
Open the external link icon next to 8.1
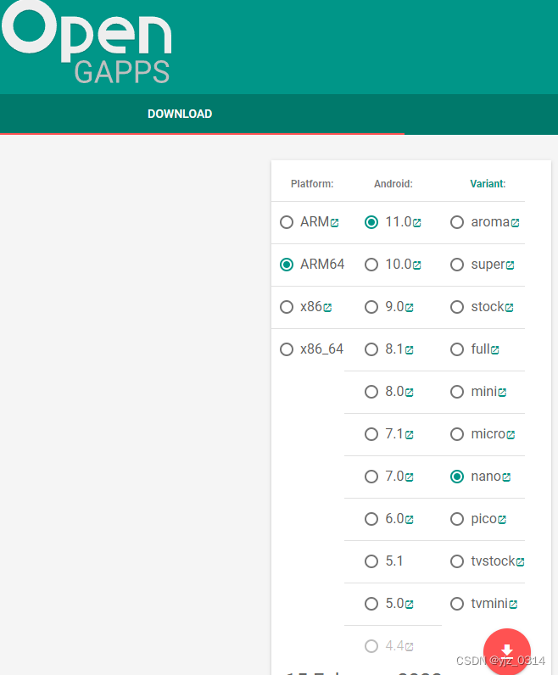point(410,350)
